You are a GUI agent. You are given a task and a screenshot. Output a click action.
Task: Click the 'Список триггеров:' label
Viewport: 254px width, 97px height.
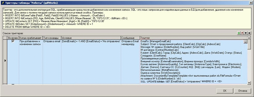(x=13, y=33)
